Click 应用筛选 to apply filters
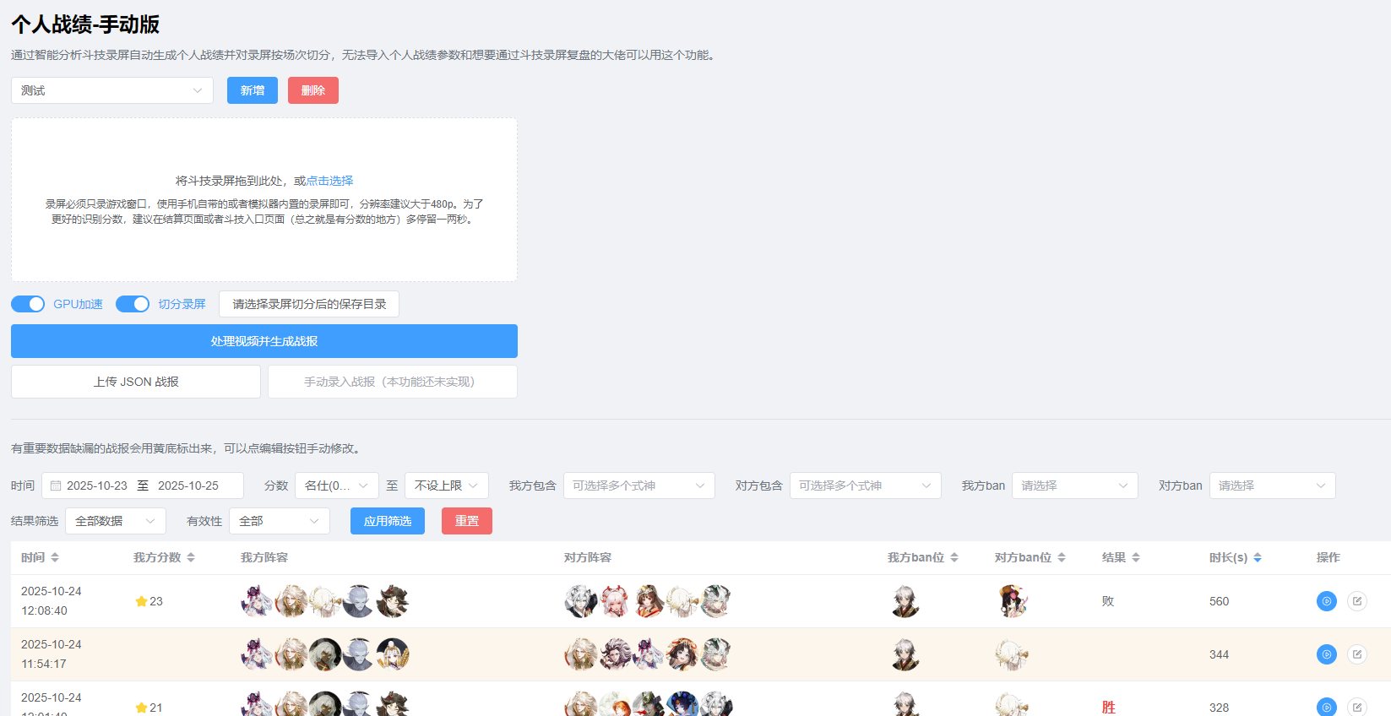 [388, 521]
